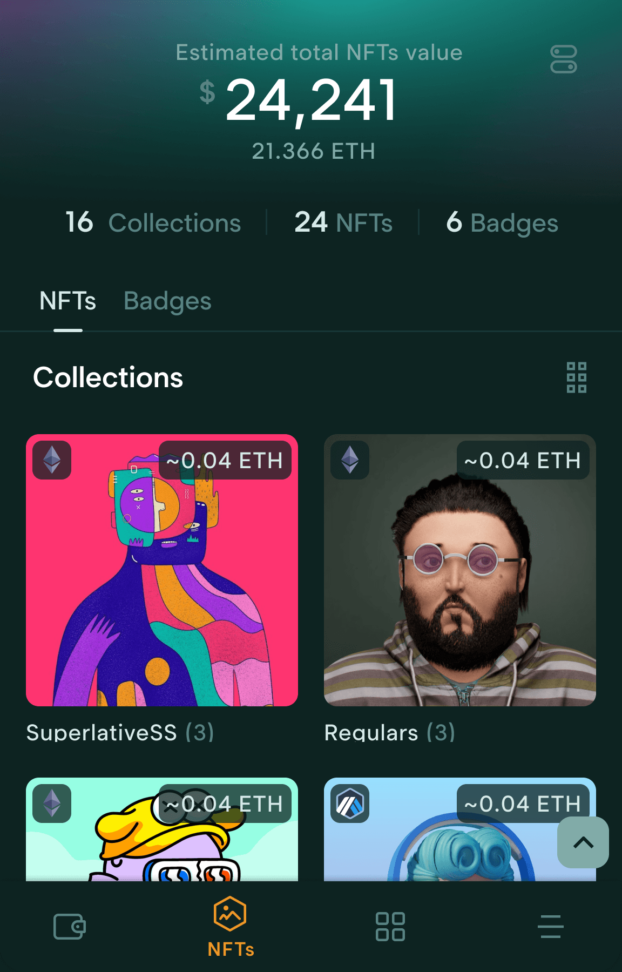
Task: Collapse view with the up chevron button
Action: point(583,842)
